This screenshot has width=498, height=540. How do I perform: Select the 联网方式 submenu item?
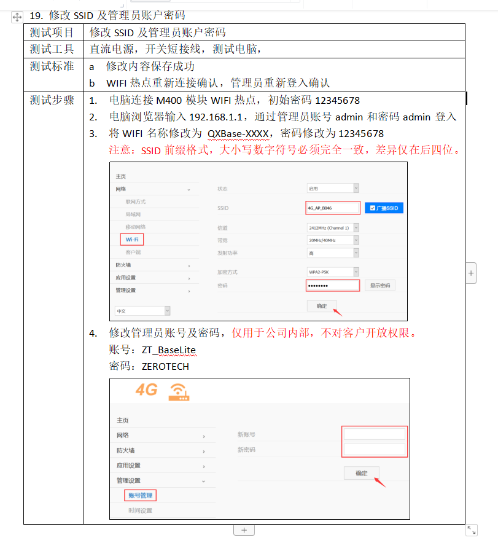tap(136, 202)
